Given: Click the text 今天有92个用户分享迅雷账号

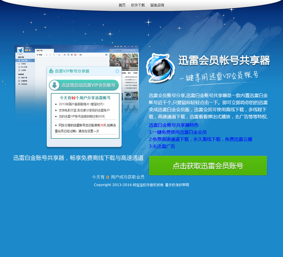Looking at the screenshot, I should tap(85, 98).
